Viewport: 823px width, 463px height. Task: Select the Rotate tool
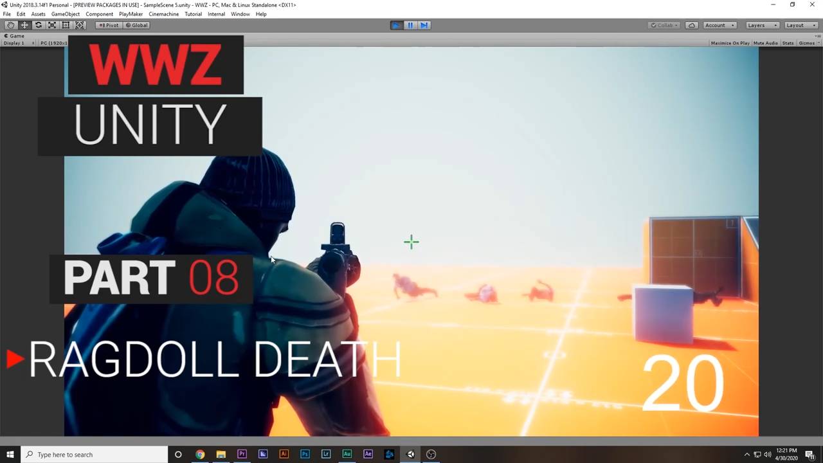click(38, 25)
